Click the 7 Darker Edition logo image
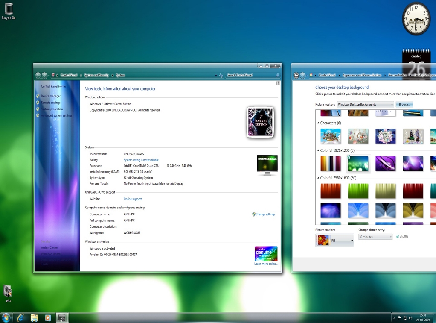436x323 pixels. (x=261, y=122)
